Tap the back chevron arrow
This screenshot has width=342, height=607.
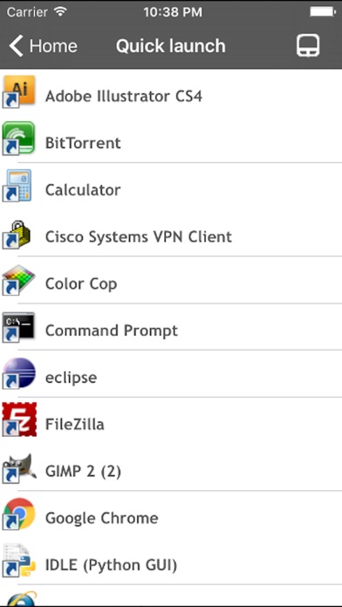(16, 46)
